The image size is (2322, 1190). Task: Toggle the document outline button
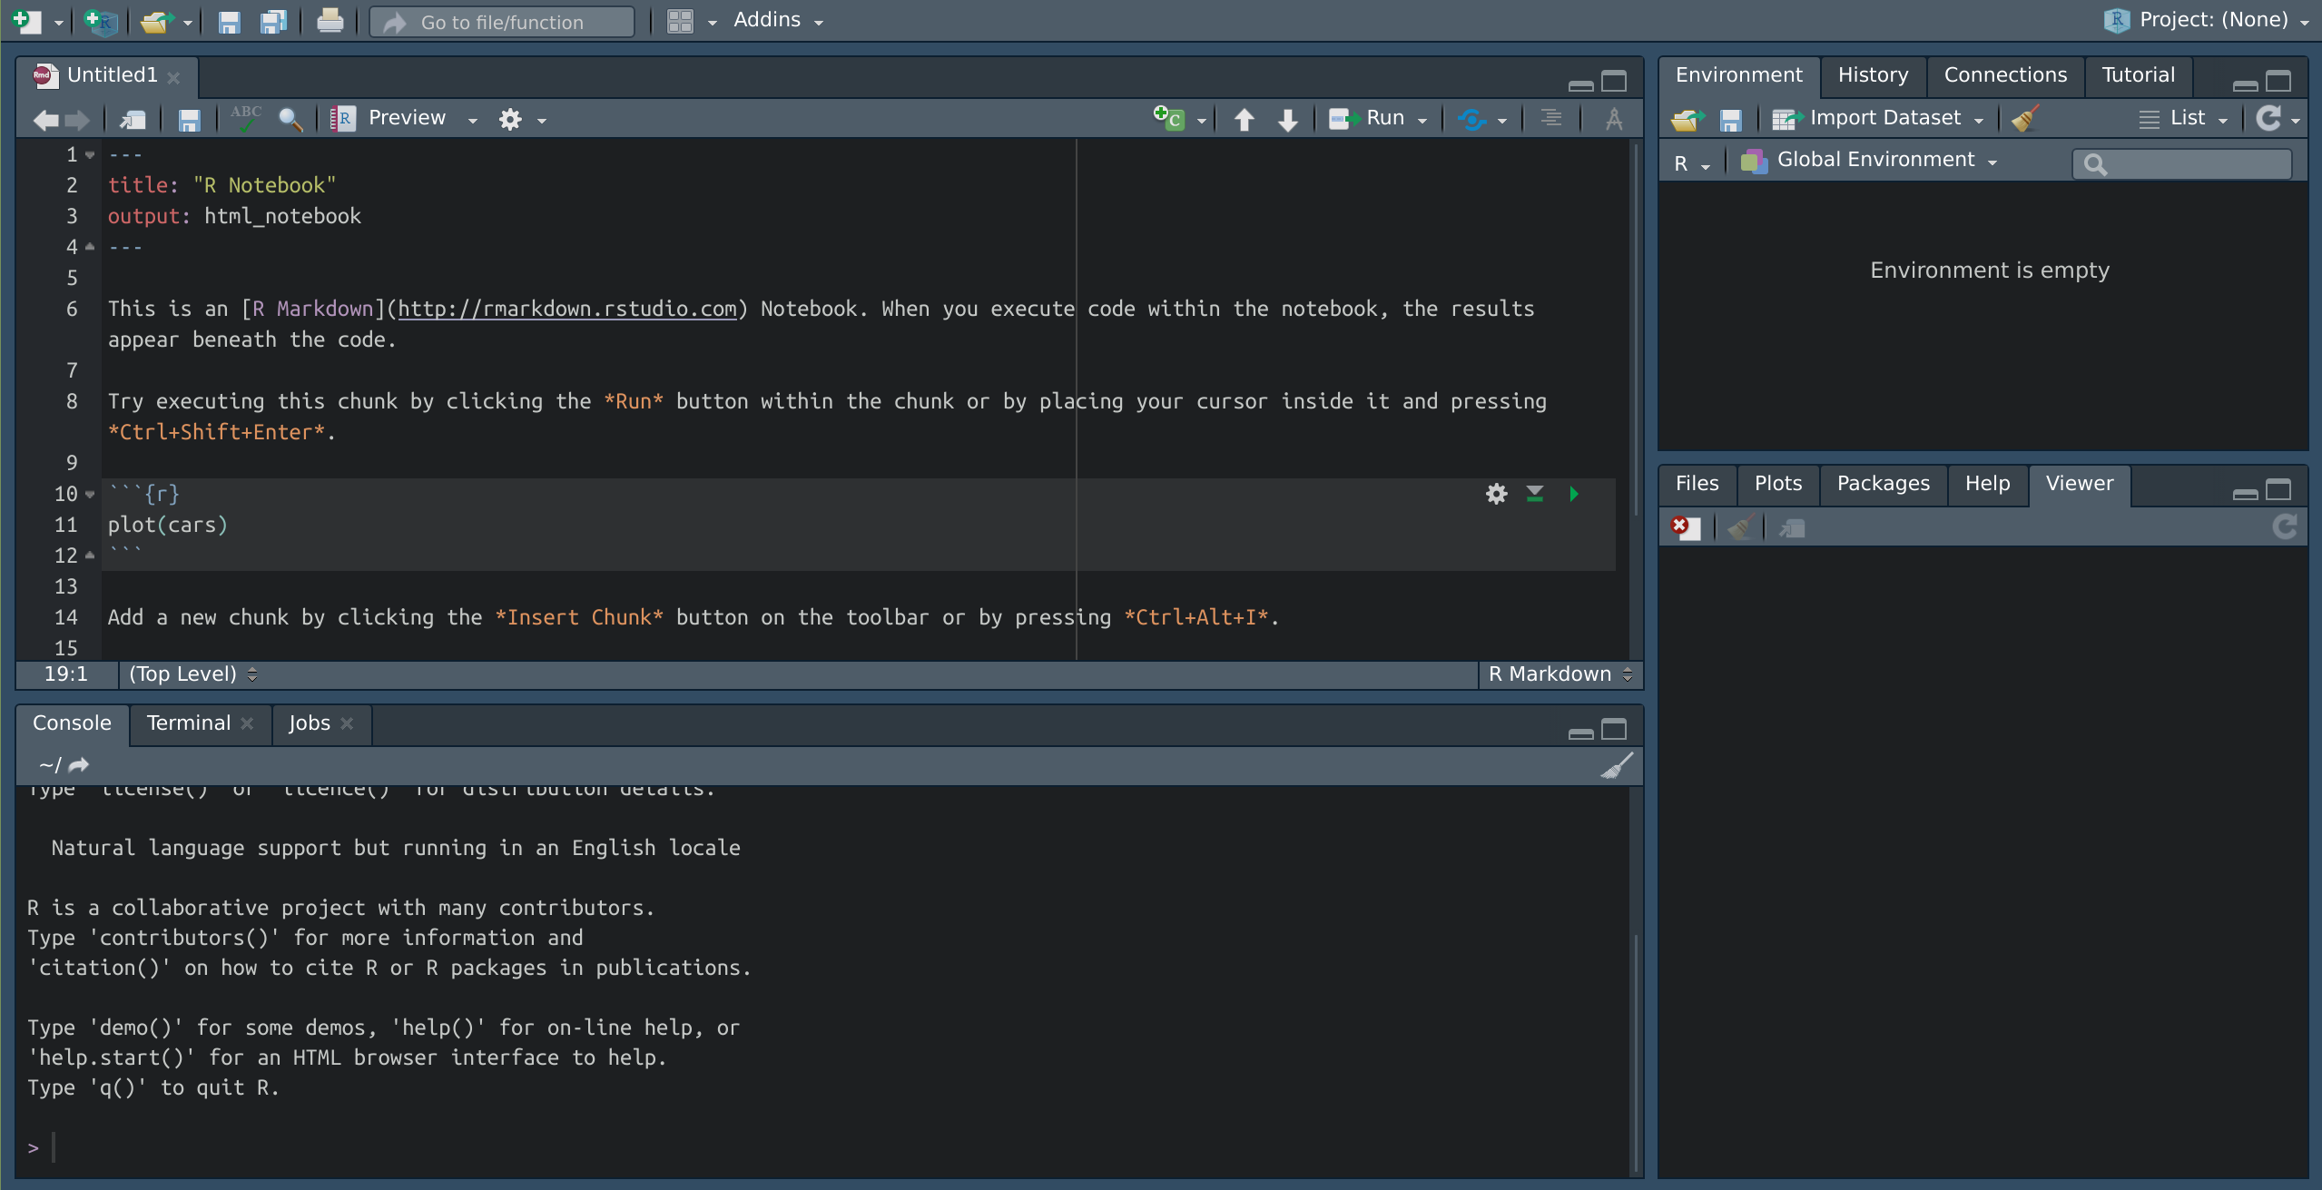(x=1551, y=118)
